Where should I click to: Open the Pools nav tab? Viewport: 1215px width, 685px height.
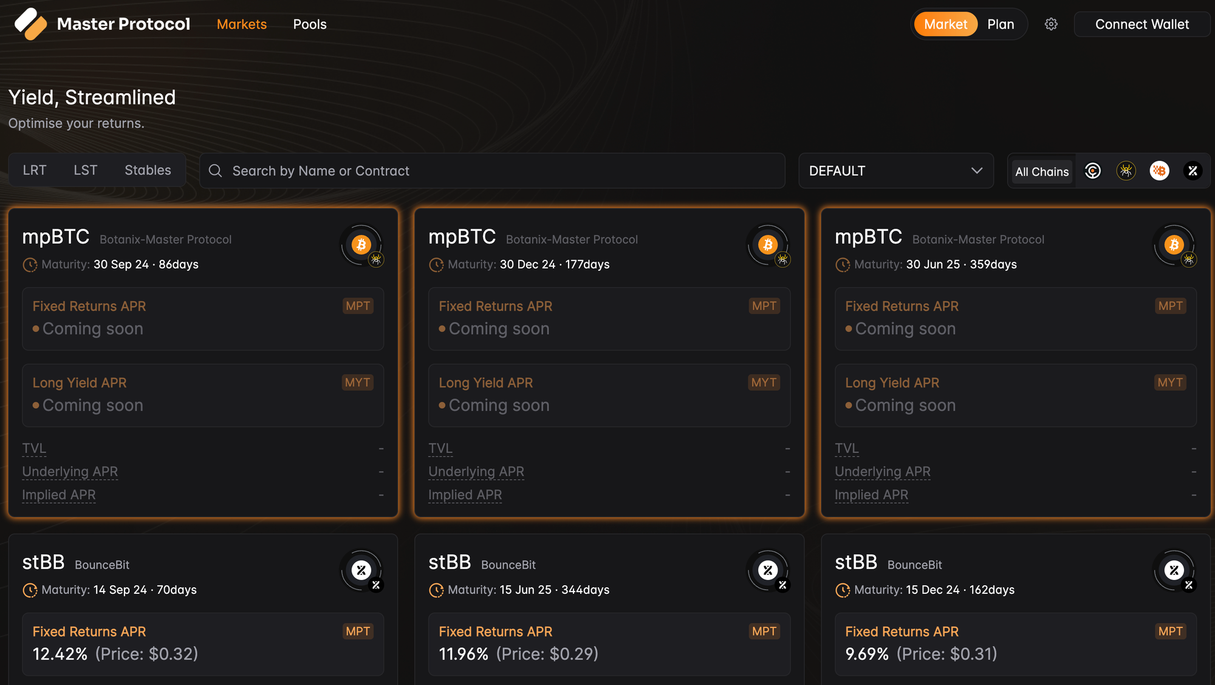coord(310,24)
